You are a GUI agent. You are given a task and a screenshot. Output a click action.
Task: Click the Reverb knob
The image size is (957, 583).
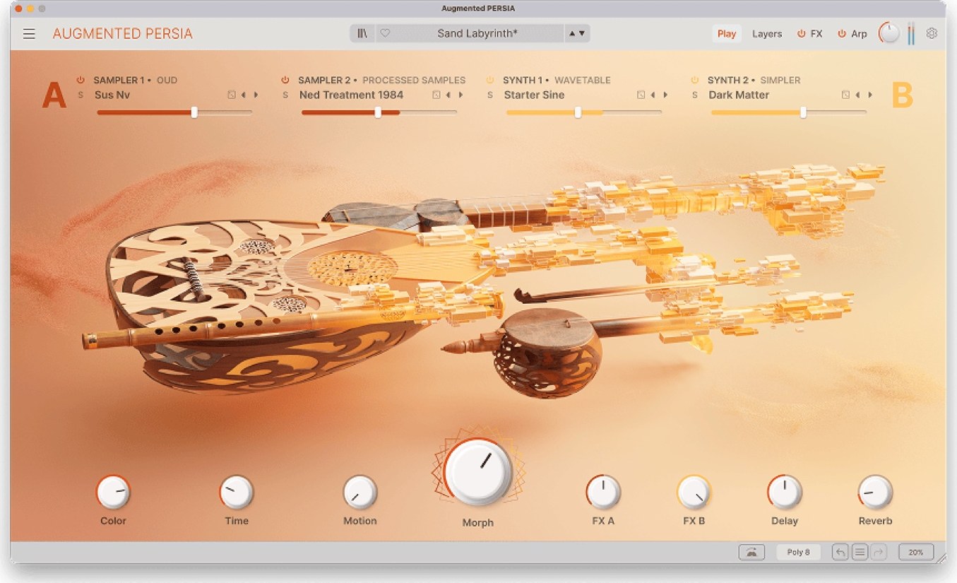(x=875, y=492)
